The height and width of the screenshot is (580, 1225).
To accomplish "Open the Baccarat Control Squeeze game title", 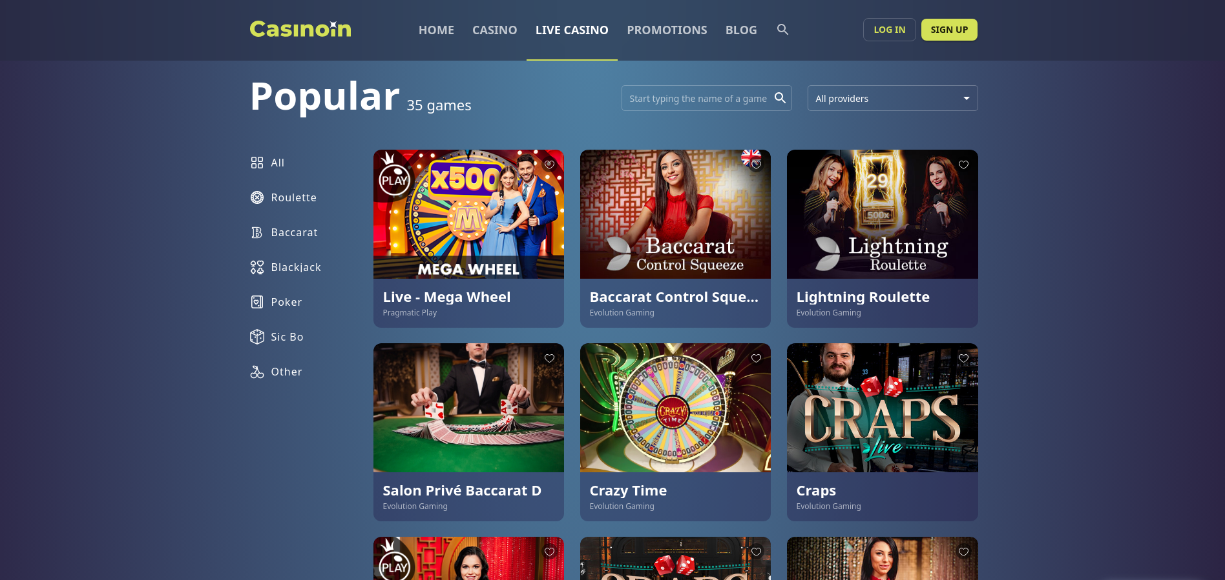I will [x=674, y=297].
